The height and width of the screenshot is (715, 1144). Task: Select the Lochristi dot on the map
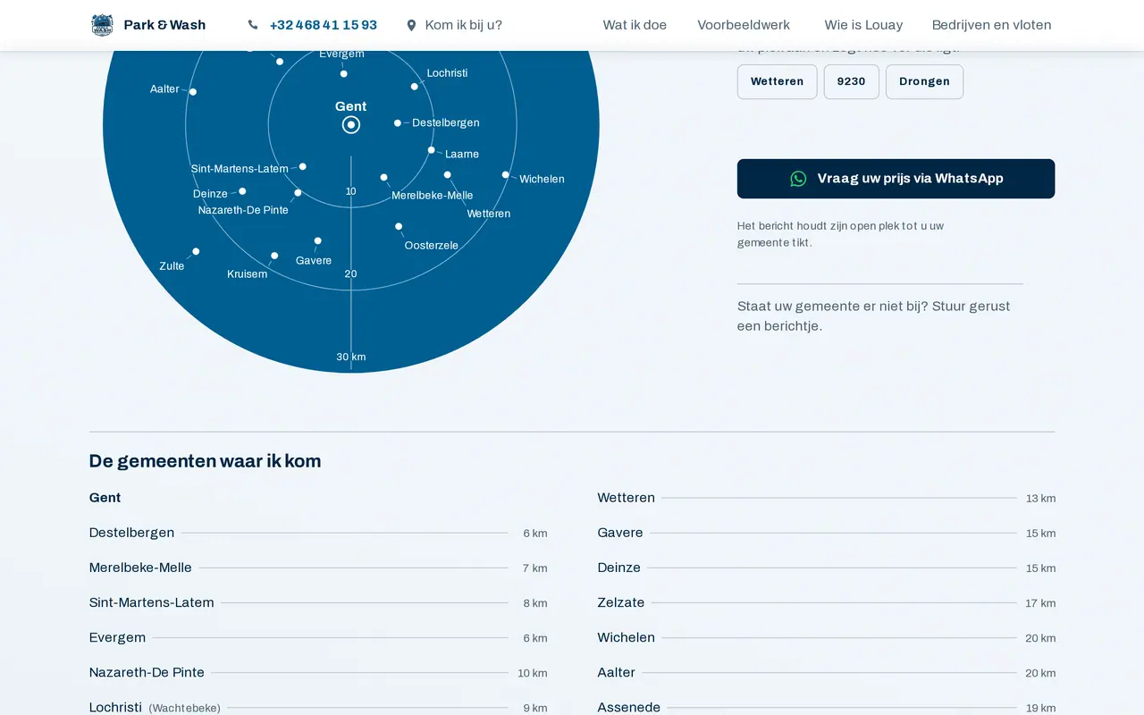pyautogui.click(x=415, y=87)
